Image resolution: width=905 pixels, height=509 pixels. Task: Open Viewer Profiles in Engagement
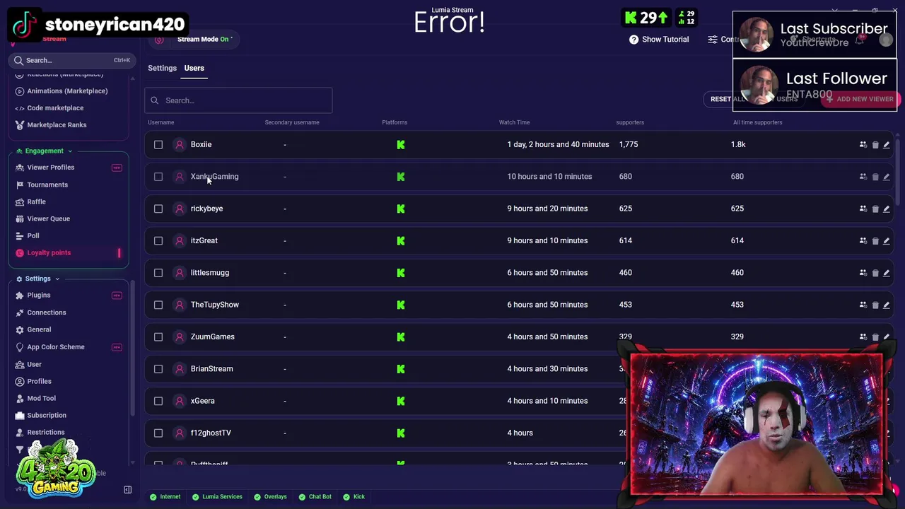[50, 168]
